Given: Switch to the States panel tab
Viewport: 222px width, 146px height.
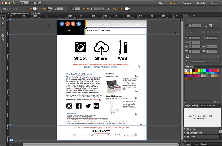Looking at the screenshot, I should click(203, 105).
